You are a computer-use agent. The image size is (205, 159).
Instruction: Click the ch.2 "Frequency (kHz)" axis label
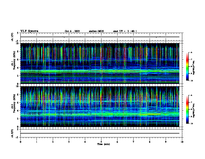point(14,104)
